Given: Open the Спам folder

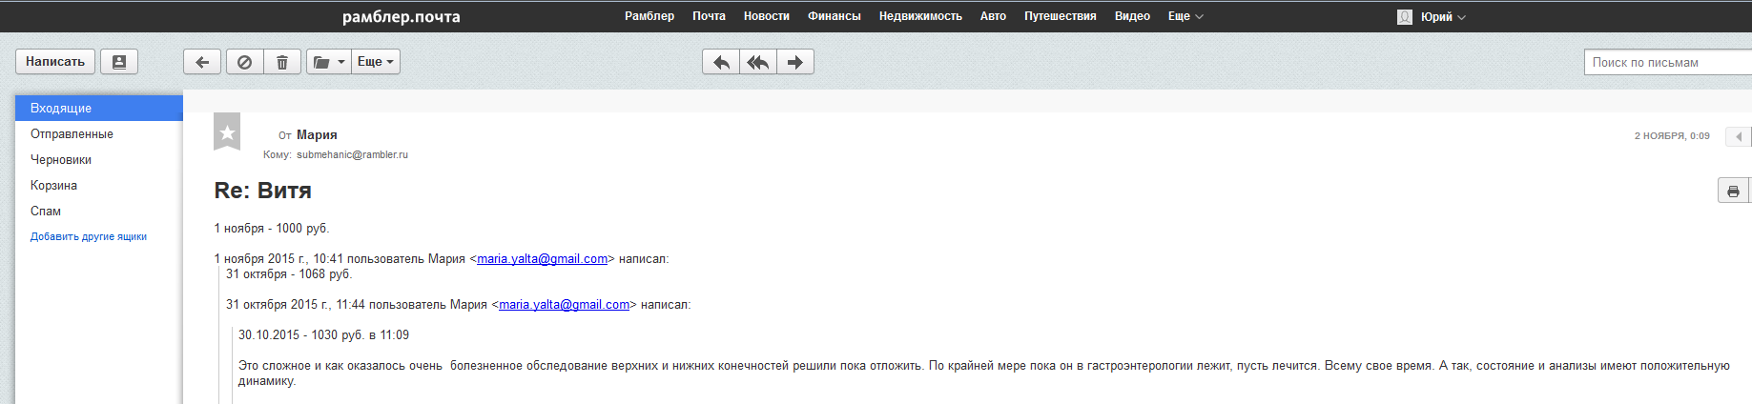Looking at the screenshot, I should click(x=46, y=212).
